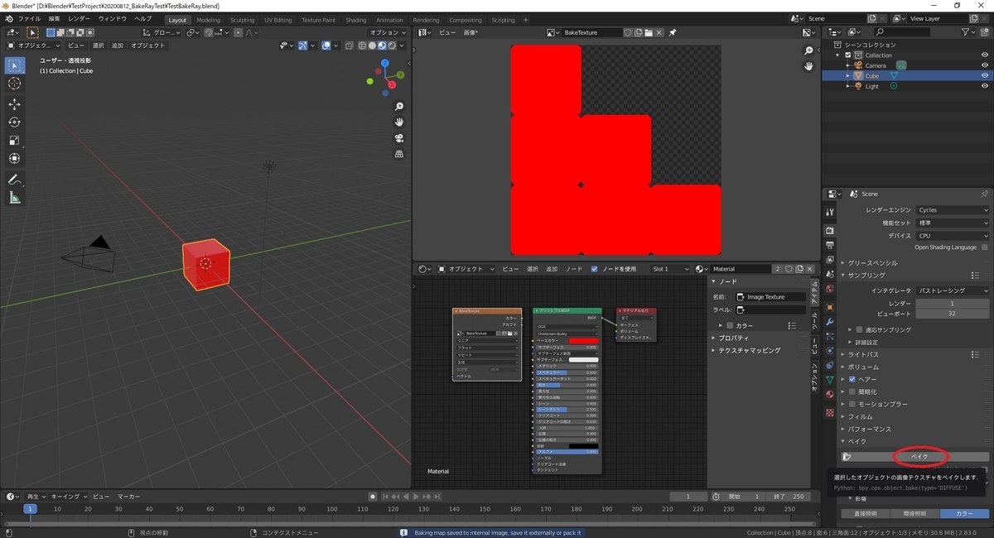Switch perspective/orthographic grid icon in viewport

point(399,154)
